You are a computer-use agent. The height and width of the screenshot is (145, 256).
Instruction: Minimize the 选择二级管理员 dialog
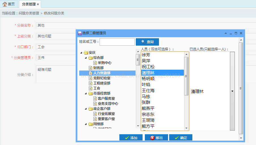231,33
